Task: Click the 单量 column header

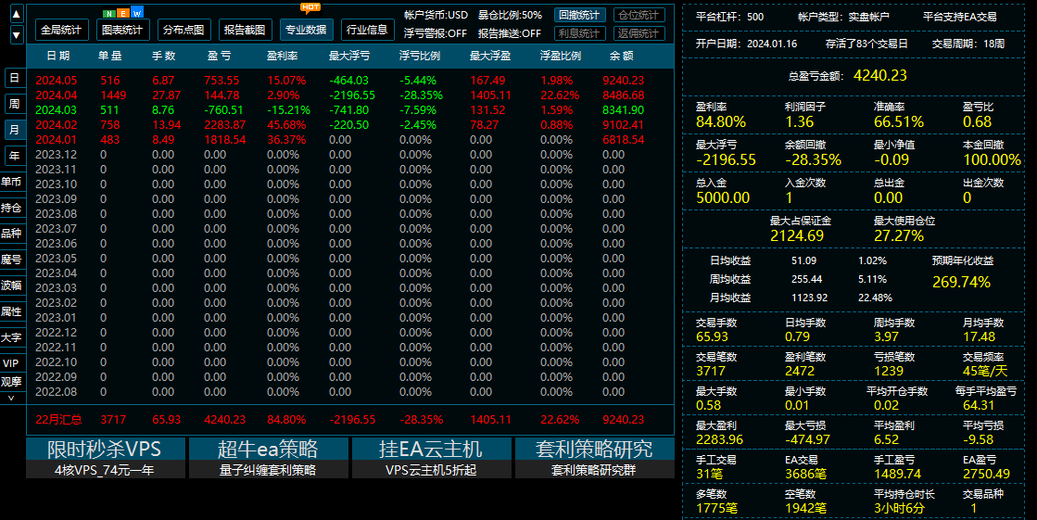Action: (x=110, y=57)
